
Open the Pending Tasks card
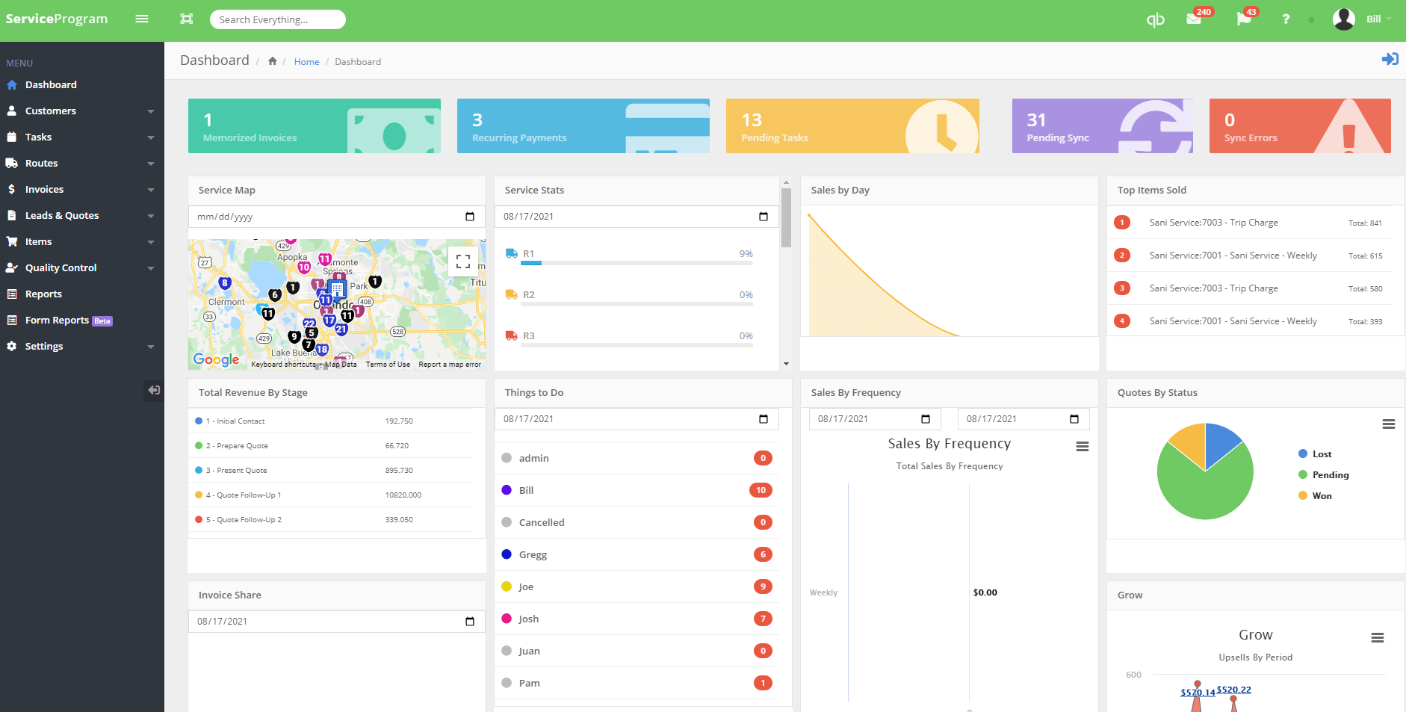852,126
